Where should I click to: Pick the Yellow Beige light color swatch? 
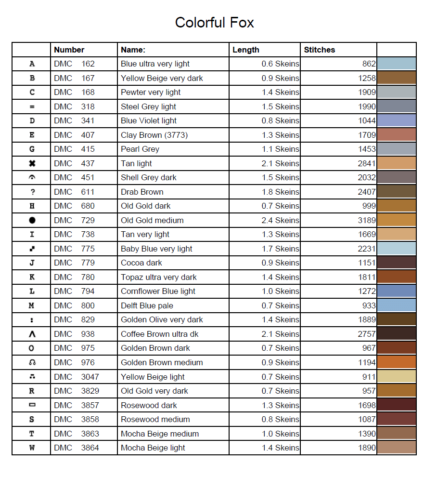[x=396, y=377]
